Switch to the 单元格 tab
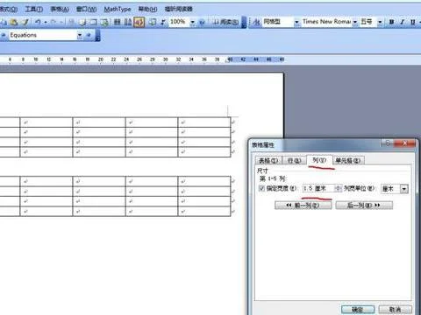421x315 pixels. point(348,160)
